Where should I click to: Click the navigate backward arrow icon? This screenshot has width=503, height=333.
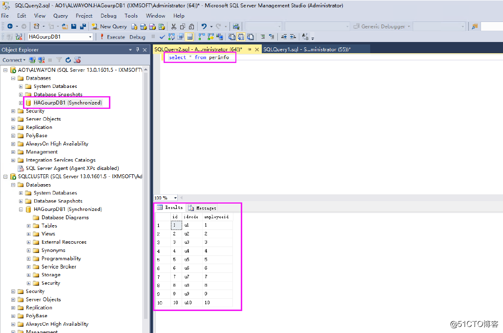[10, 26]
